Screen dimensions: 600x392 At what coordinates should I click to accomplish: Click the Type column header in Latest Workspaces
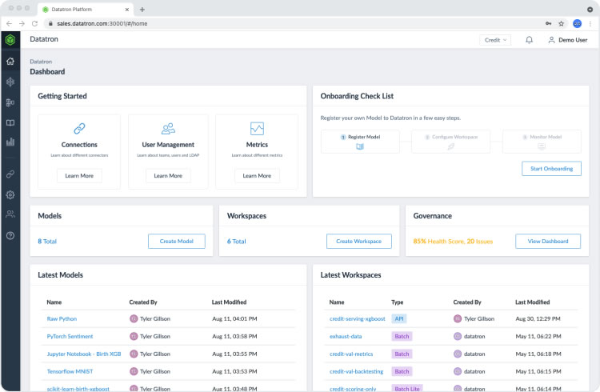[397, 302]
